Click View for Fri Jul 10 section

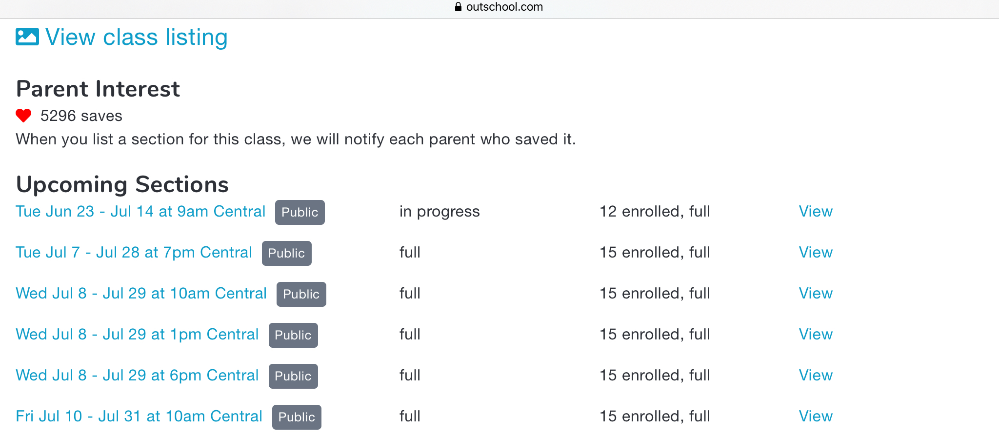pos(815,417)
